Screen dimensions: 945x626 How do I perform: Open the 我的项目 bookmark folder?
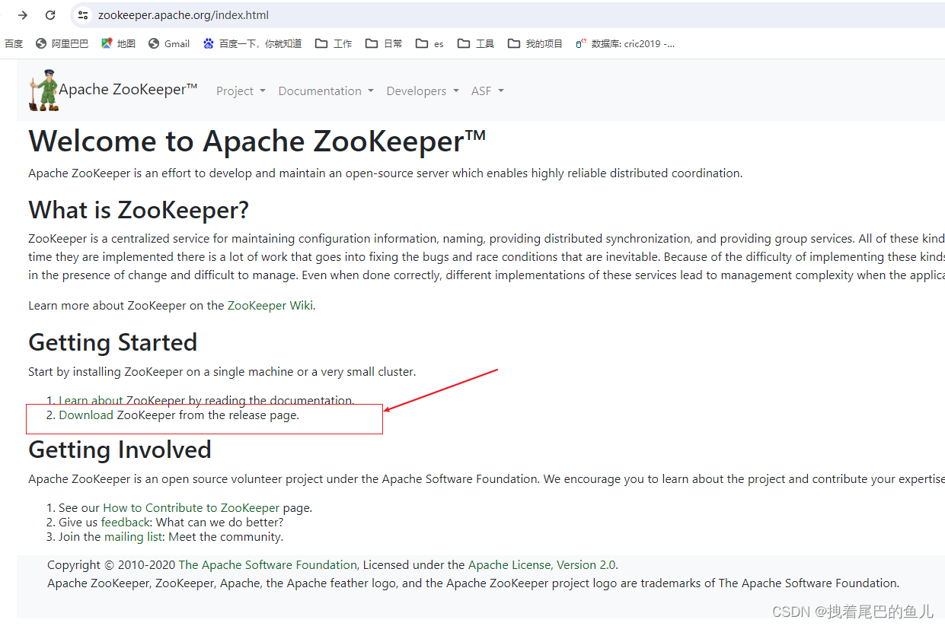pyautogui.click(x=535, y=44)
